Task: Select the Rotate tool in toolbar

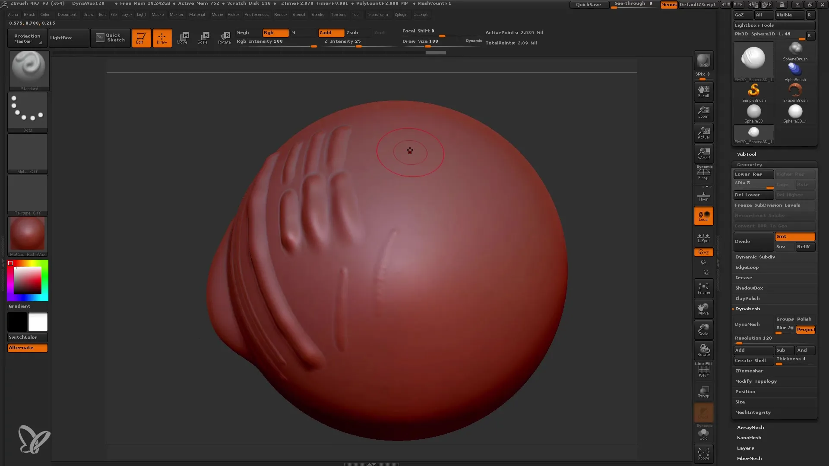Action: [225, 38]
